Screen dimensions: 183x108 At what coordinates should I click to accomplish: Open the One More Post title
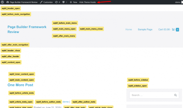[20, 85]
